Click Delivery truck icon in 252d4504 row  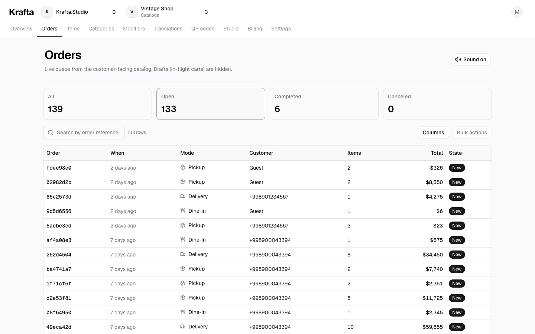point(183,254)
